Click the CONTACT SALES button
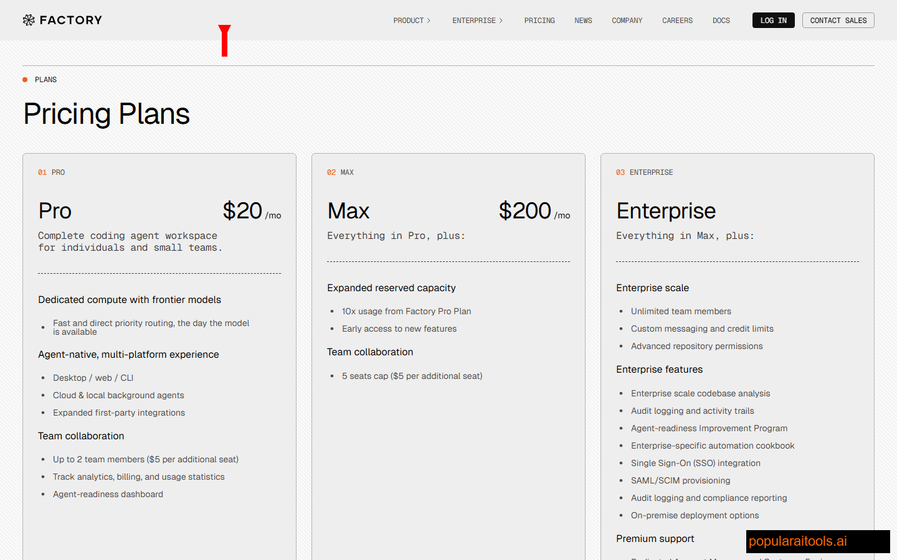The image size is (897, 560). point(838,20)
